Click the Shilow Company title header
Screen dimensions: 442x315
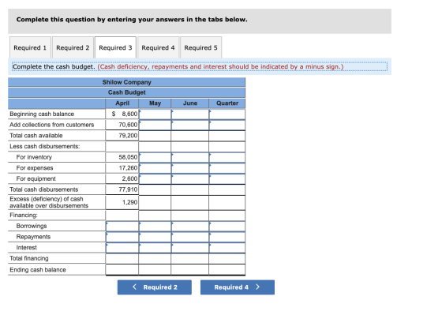tap(126, 82)
